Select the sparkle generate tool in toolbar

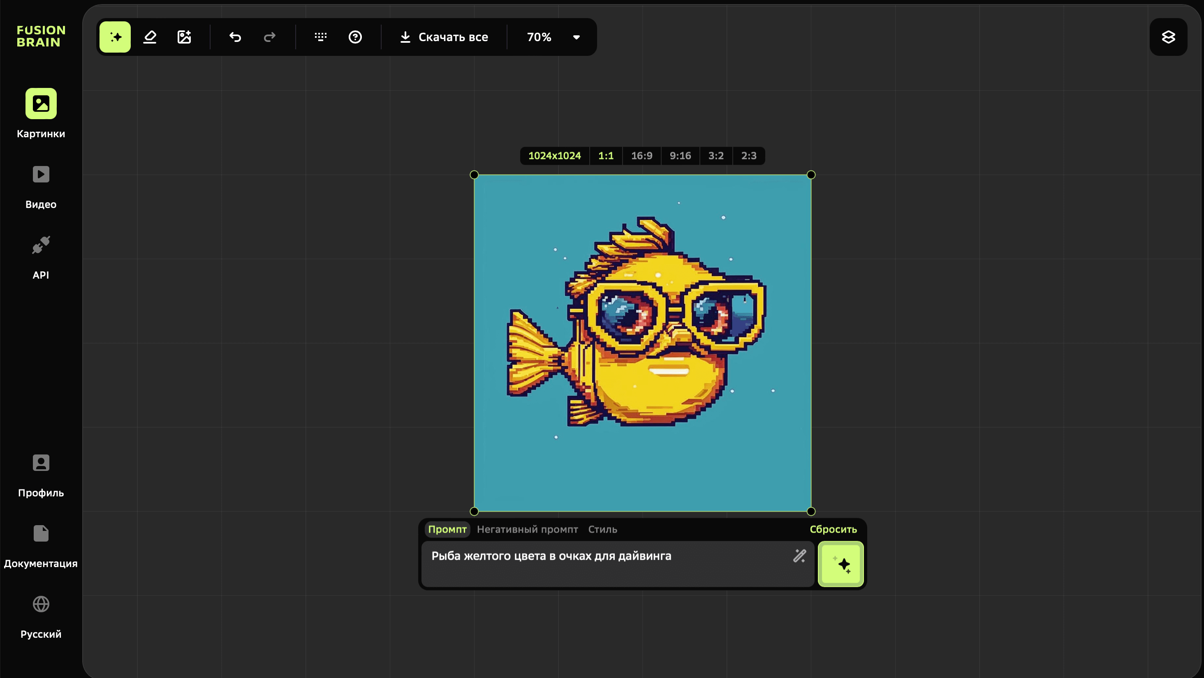pyautogui.click(x=115, y=37)
